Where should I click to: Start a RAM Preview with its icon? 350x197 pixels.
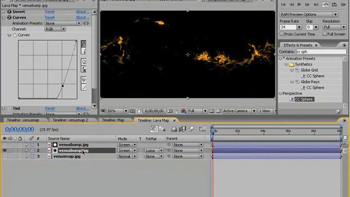click(343, 4)
